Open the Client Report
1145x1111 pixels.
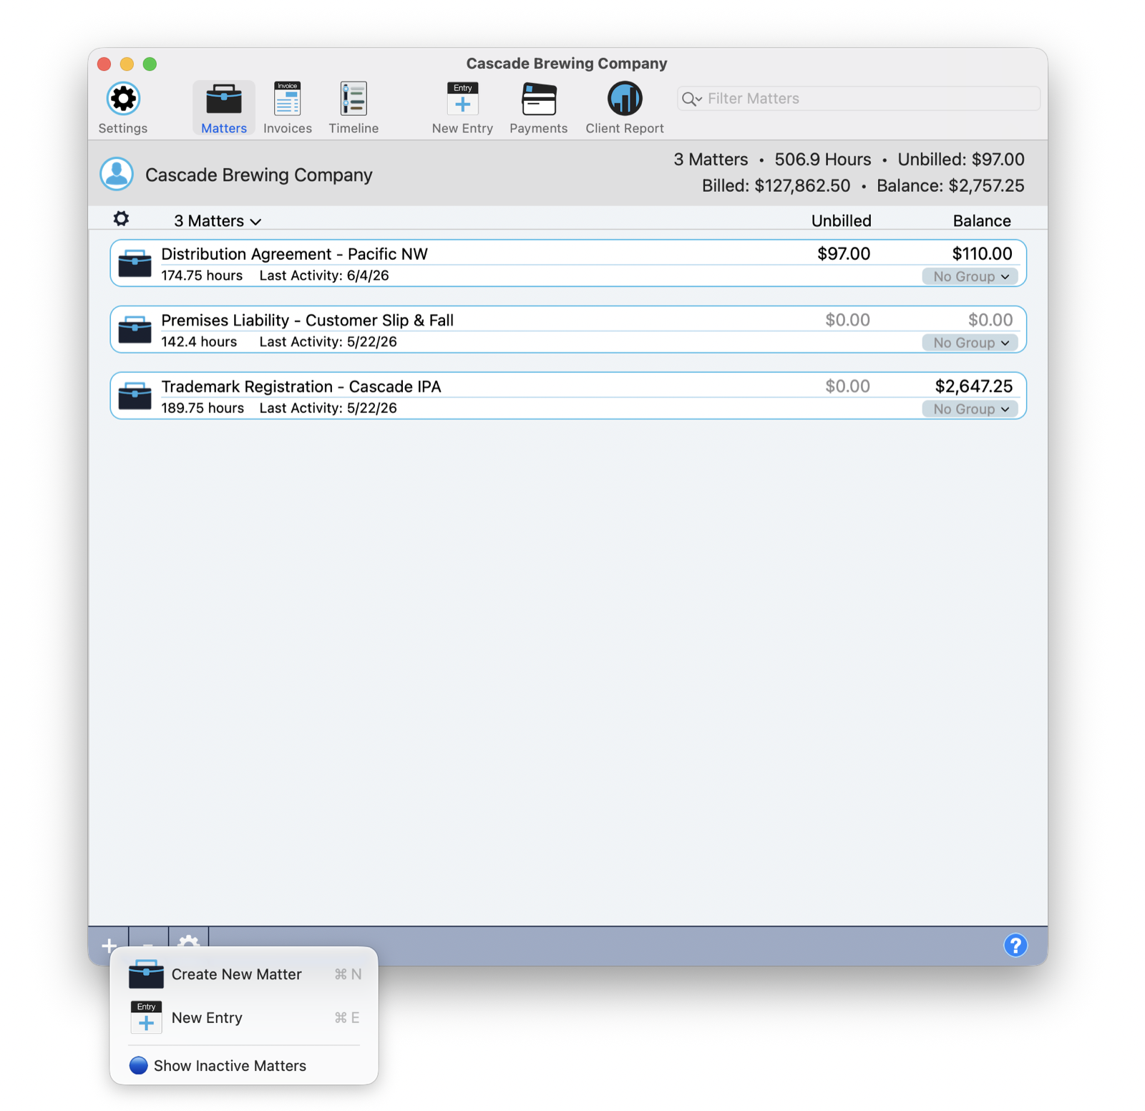pos(624,107)
